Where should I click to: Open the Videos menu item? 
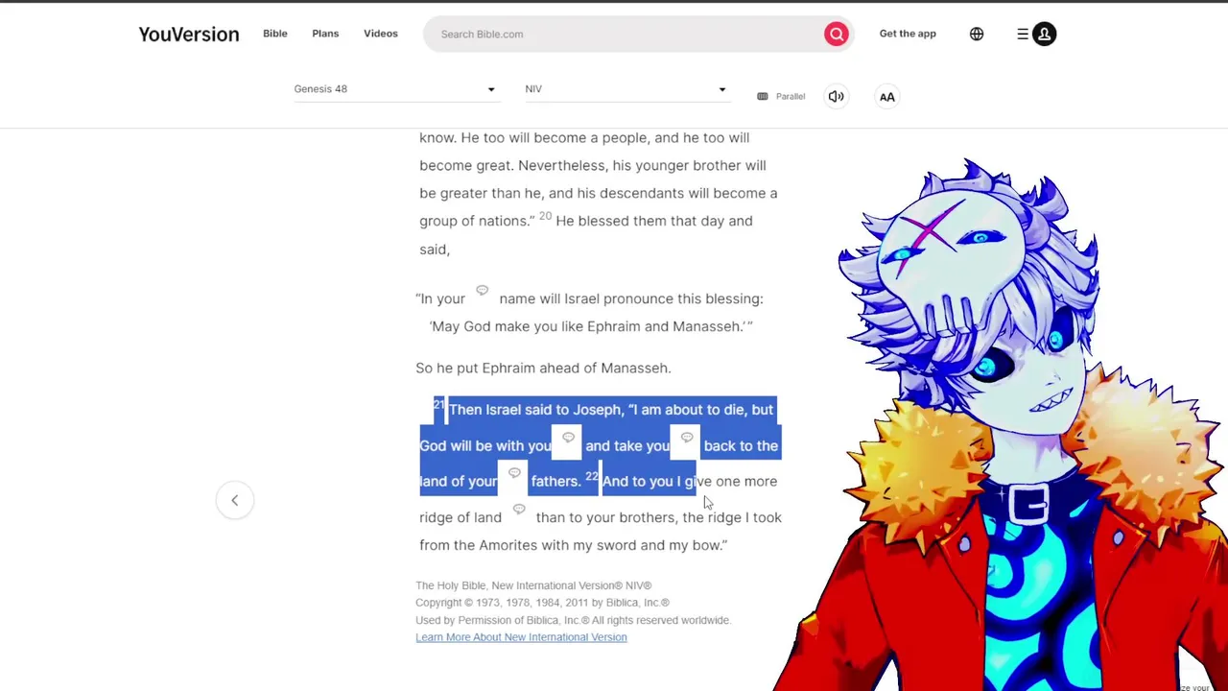pos(381,34)
